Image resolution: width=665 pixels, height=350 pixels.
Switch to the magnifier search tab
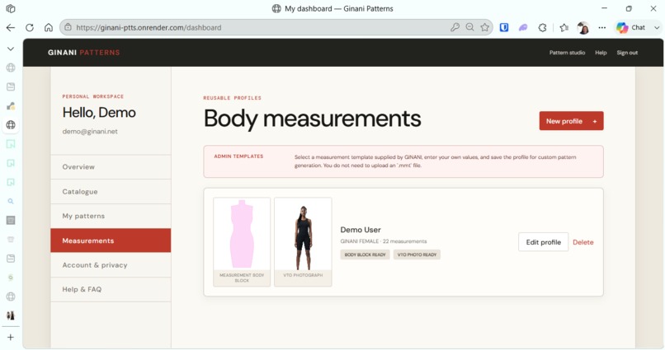pyautogui.click(x=11, y=202)
